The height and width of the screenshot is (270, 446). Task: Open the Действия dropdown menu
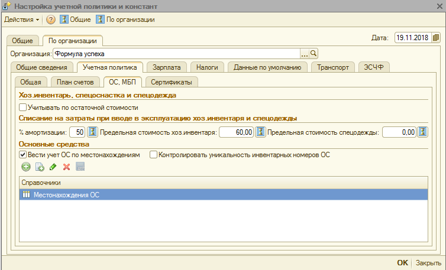pos(22,19)
